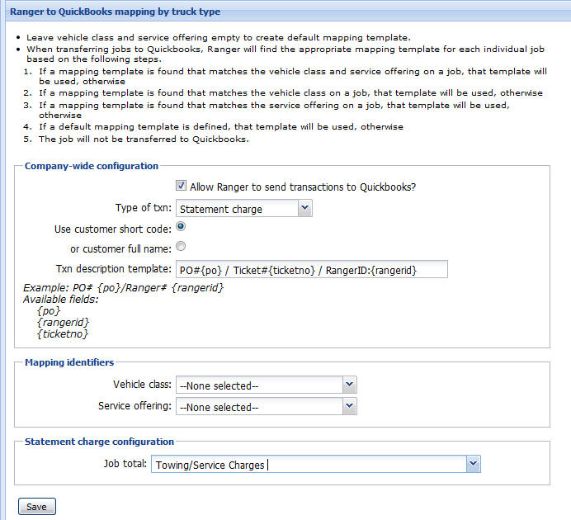The width and height of the screenshot is (571, 520).
Task: Click the {rangerid} entry under Available fields
Action: tap(63, 322)
